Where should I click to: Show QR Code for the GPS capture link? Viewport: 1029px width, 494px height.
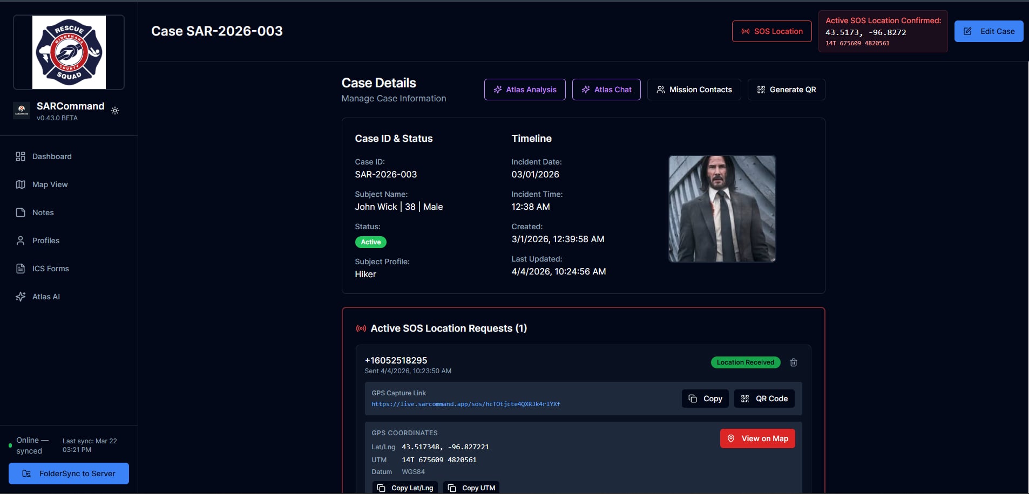coord(764,399)
